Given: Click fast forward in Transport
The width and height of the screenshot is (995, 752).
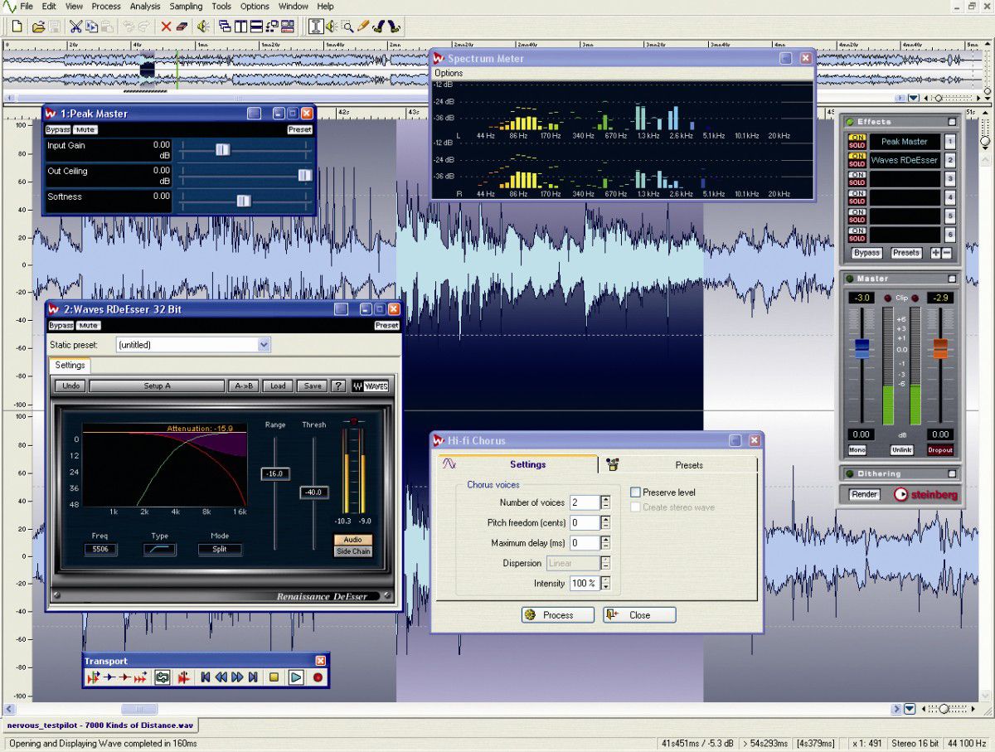Looking at the screenshot, I should pos(237,677).
